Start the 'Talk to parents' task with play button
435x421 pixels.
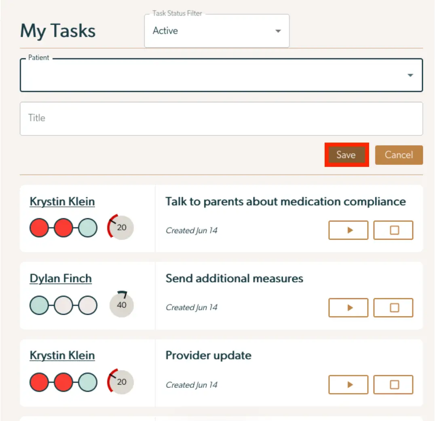point(348,230)
